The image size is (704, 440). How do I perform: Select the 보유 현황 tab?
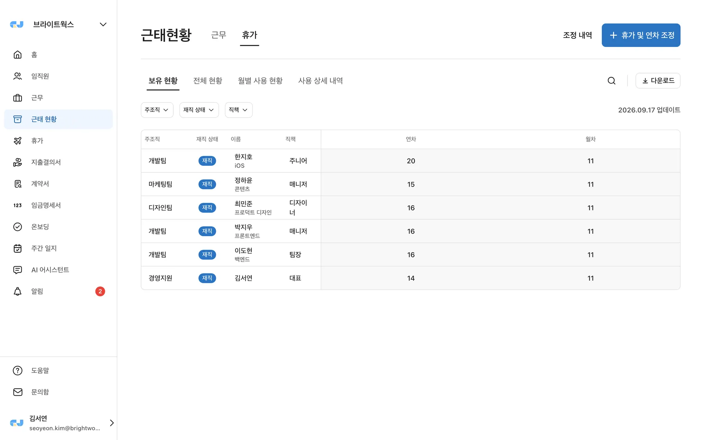[163, 81]
